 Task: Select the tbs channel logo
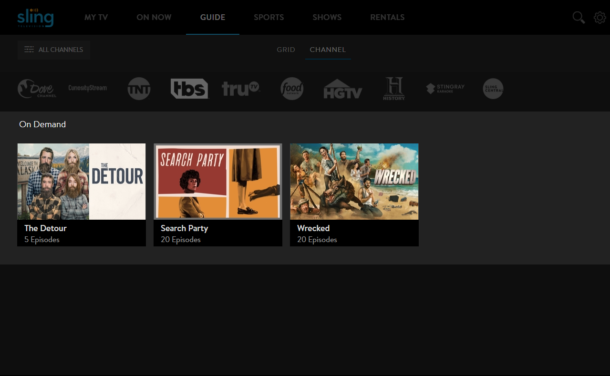[189, 89]
